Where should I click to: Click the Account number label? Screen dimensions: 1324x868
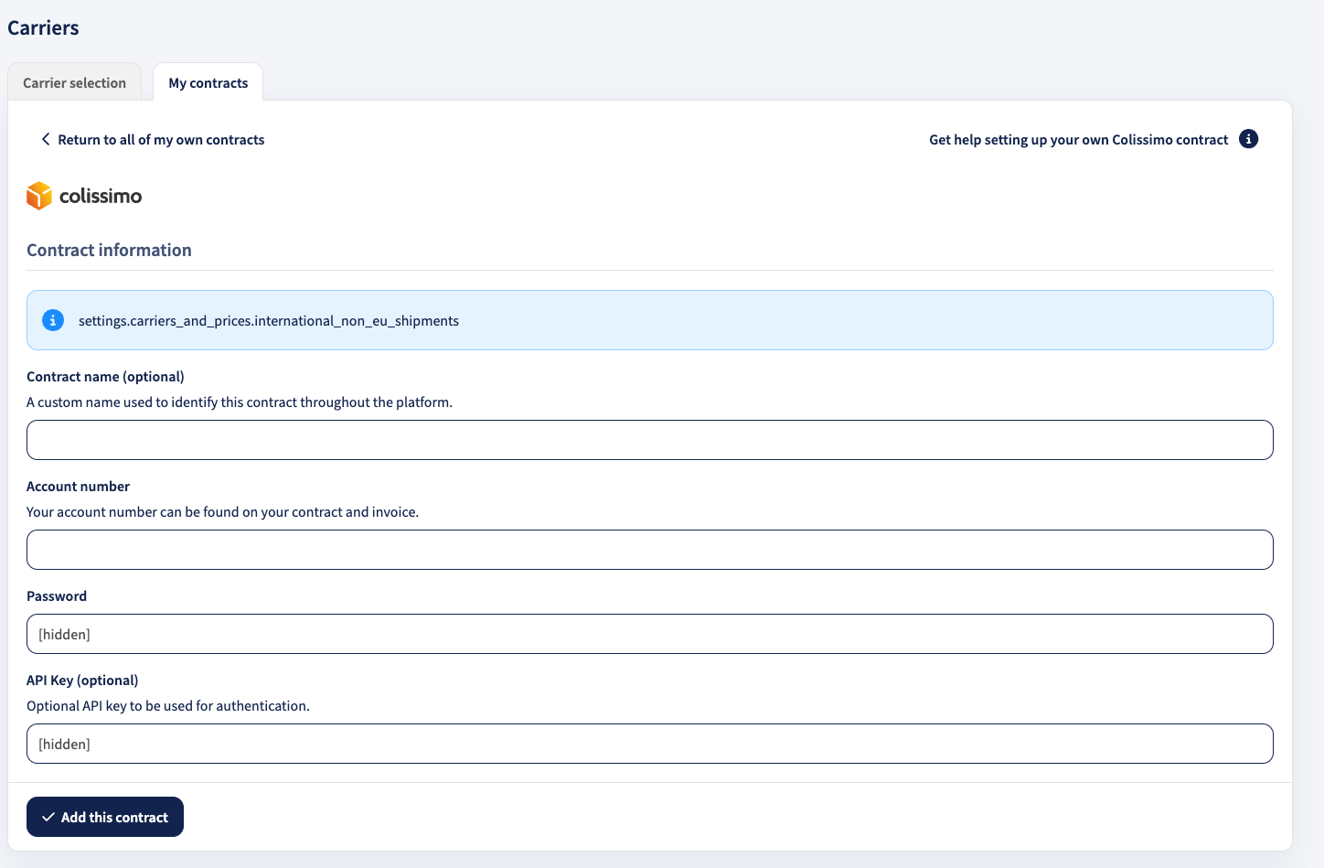[78, 486]
